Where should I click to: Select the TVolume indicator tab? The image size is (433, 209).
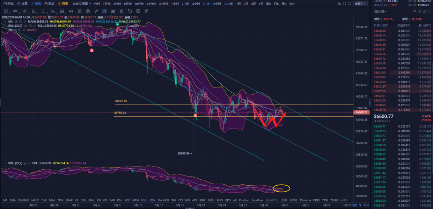coord(305,201)
